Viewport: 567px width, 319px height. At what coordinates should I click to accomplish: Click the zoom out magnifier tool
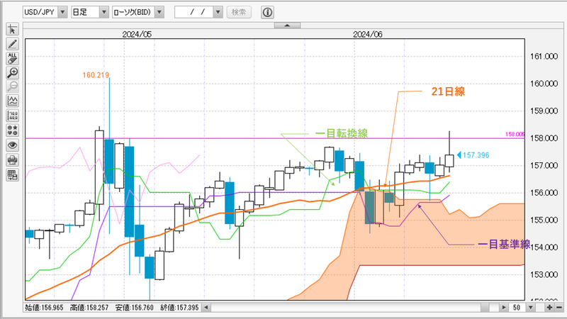coord(12,86)
